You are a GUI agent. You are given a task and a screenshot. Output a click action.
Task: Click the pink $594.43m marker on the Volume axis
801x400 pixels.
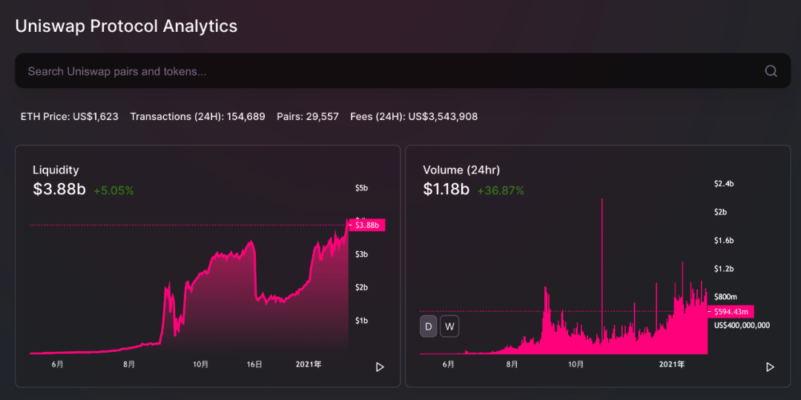tap(731, 311)
